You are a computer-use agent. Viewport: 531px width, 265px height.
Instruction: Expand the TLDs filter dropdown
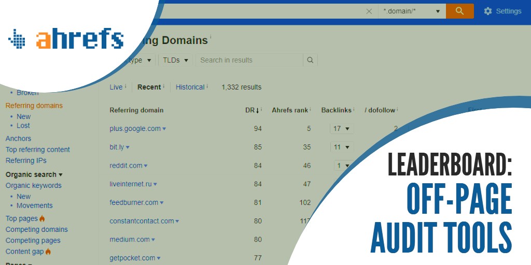click(x=176, y=60)
